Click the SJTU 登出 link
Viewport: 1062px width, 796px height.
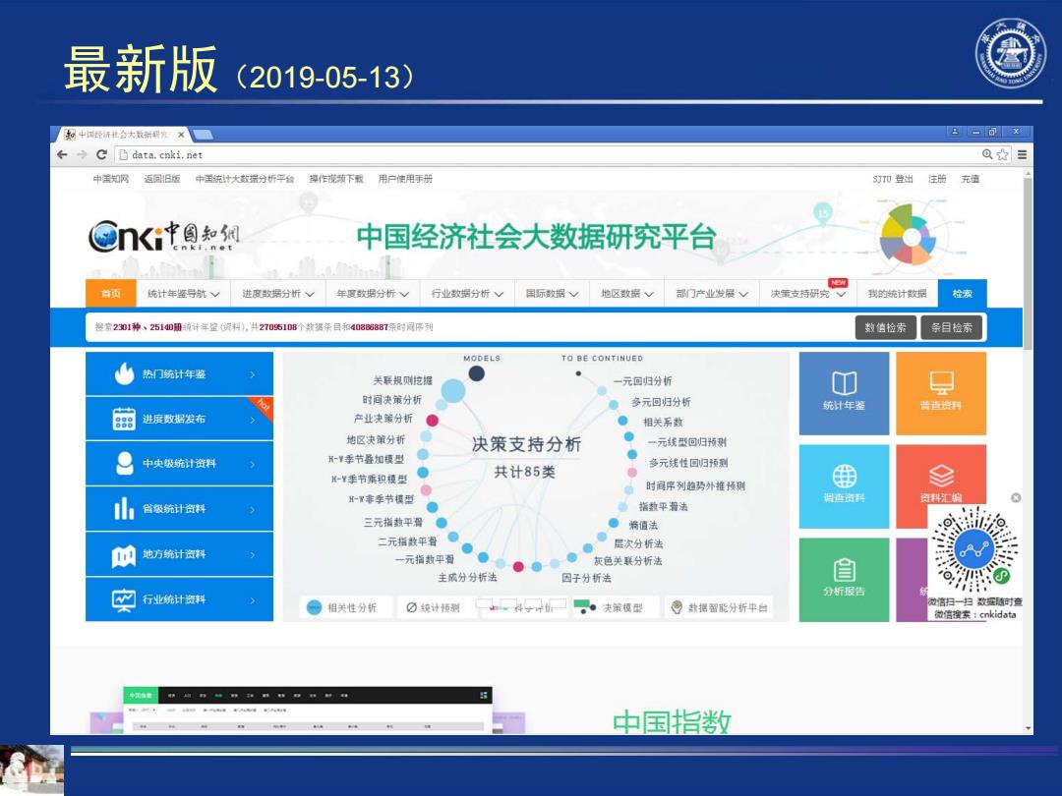[x=893, y=179]
